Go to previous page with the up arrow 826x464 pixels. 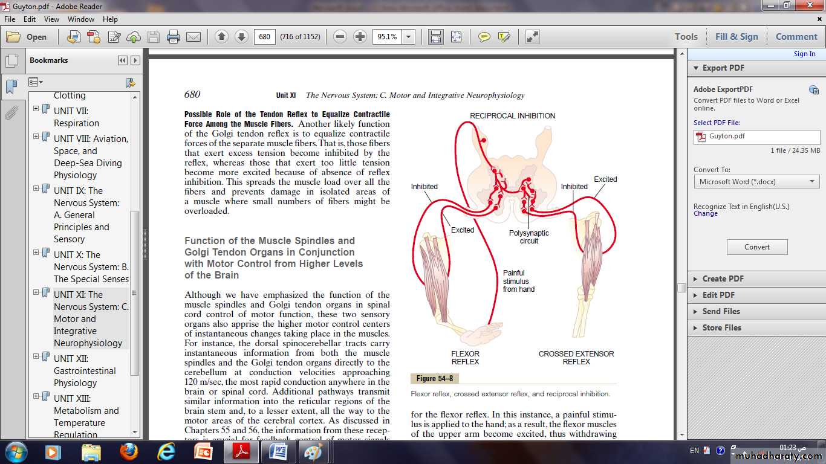221,37
